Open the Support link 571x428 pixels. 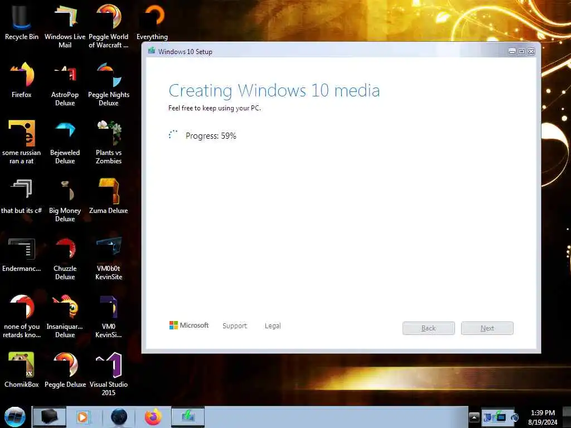235,325
